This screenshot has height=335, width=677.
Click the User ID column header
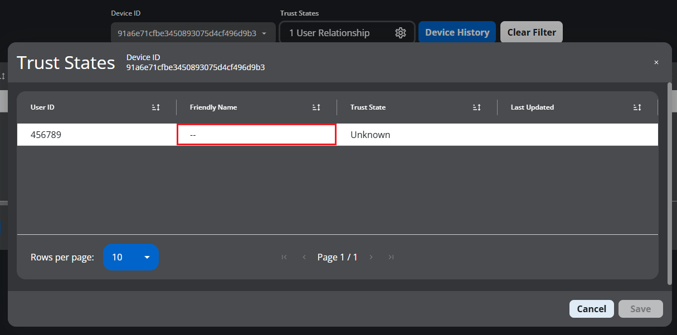(42, 107)
